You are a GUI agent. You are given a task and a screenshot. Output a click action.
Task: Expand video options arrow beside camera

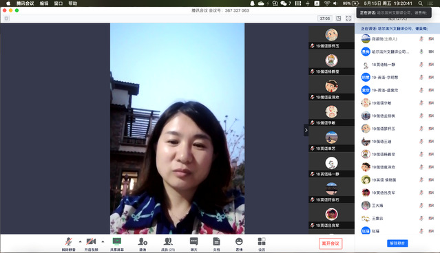tap(103, 241)
